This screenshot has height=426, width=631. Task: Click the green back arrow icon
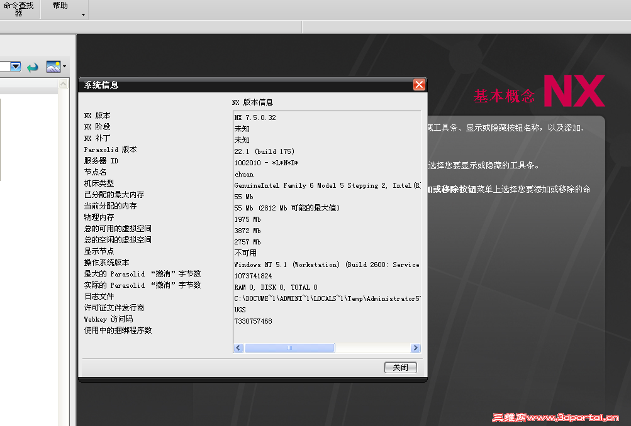point(33,67)
